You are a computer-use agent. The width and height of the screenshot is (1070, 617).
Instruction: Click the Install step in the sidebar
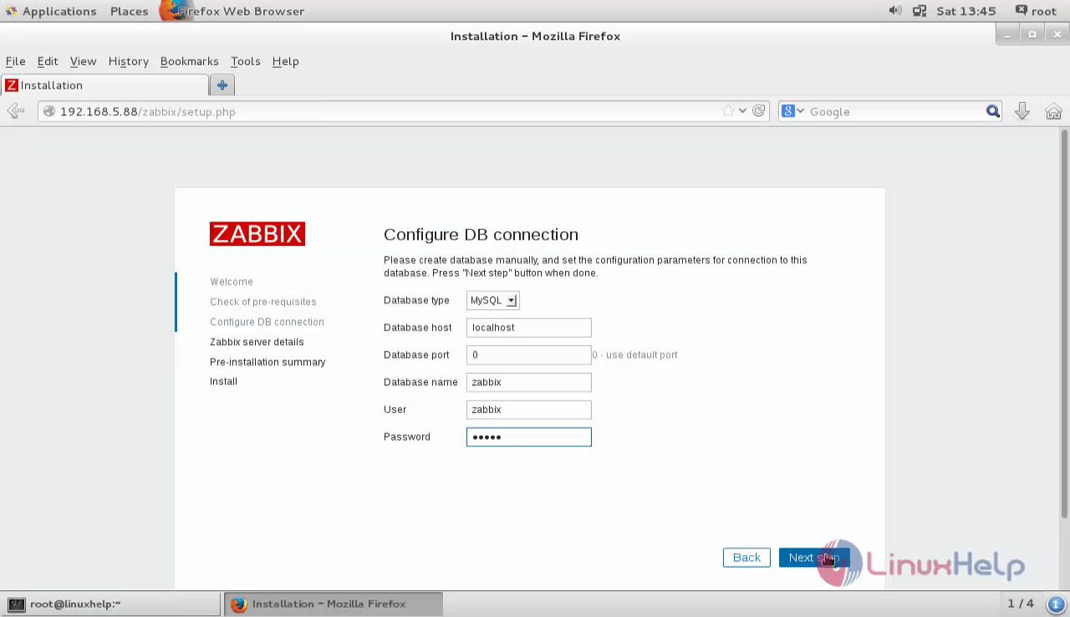pyautogui.click(x=223, y=381)
